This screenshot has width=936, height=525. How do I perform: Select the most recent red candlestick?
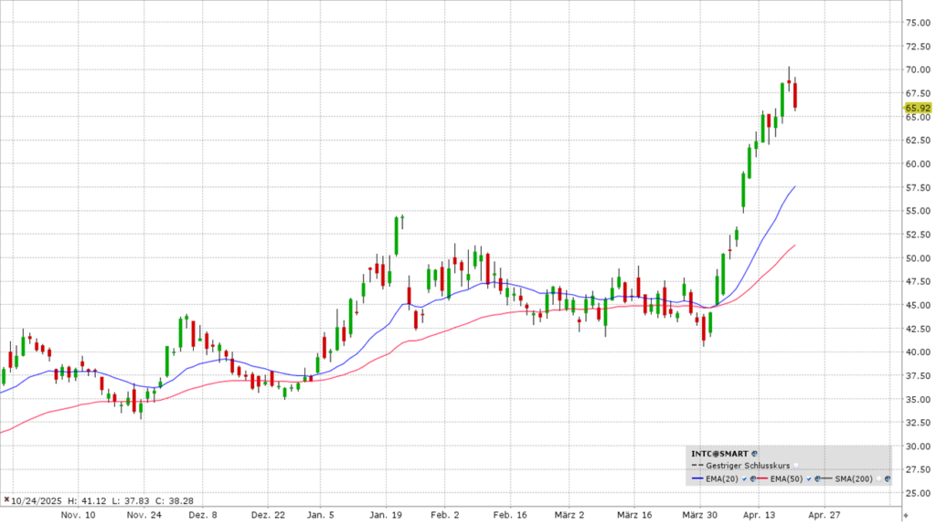(795, 95)
